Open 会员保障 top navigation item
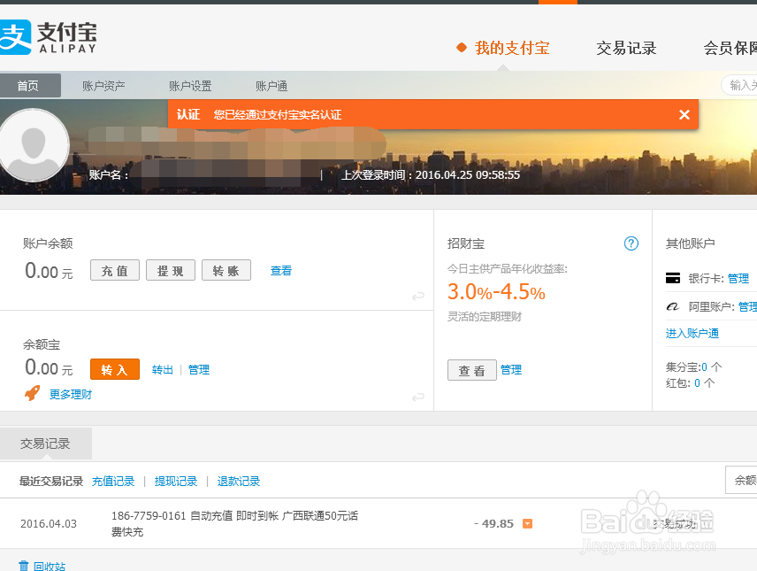Image resolution: width=757 pixels, height=571 pixels. (x=730, y=48)
